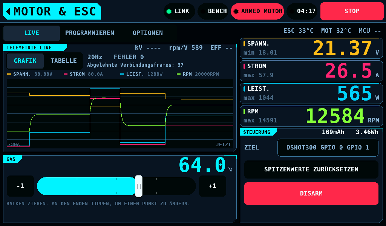Increase throttle with the +1 button
Viewport: 386px width, 226px height.
pos(213,186)
